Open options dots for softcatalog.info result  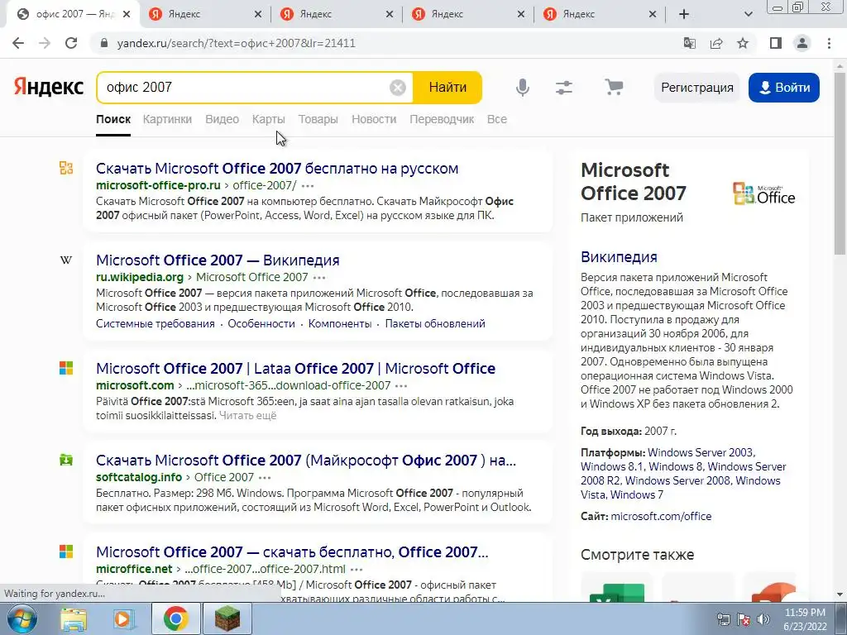click(265, 478)
